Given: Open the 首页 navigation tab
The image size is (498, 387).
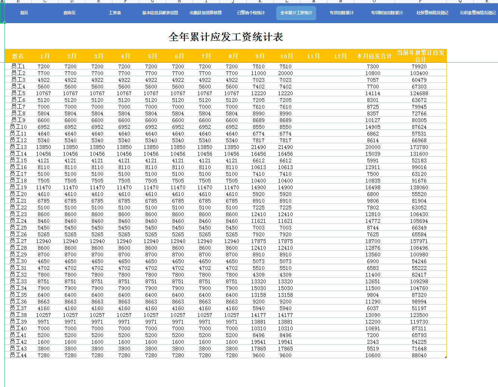Looking at the screenshot, I should pos(24,13).
